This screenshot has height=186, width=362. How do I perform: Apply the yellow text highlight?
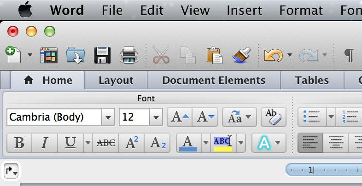223,143
